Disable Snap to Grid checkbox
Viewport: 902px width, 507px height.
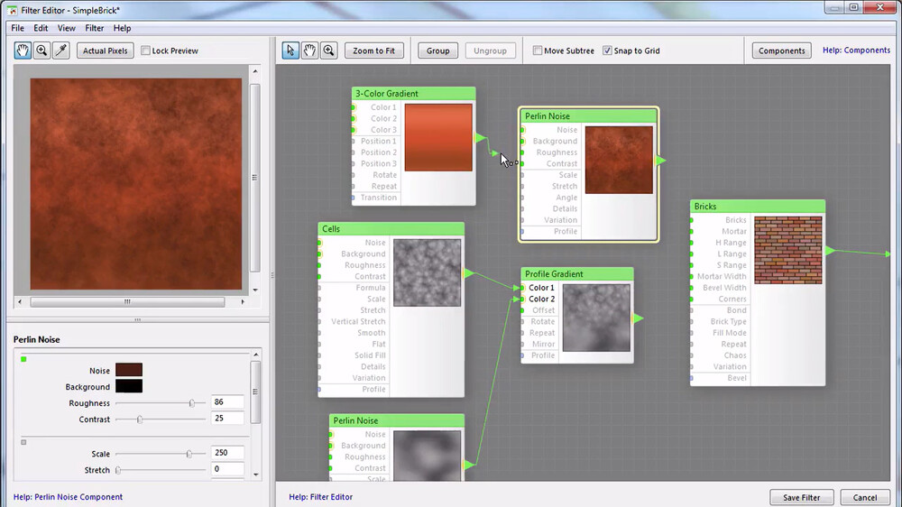(607, 51)
